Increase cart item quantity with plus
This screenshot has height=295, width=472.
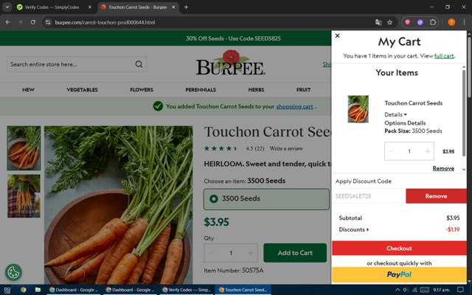coord(427,151)
